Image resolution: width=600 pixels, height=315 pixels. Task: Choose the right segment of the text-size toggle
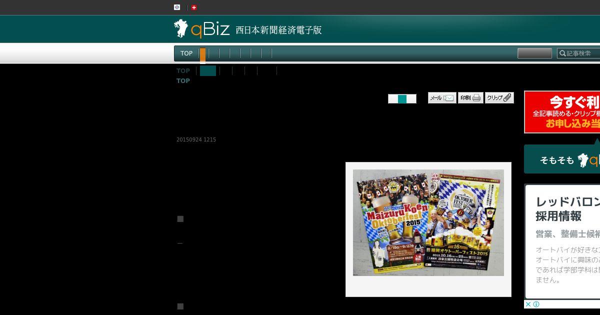411,99
